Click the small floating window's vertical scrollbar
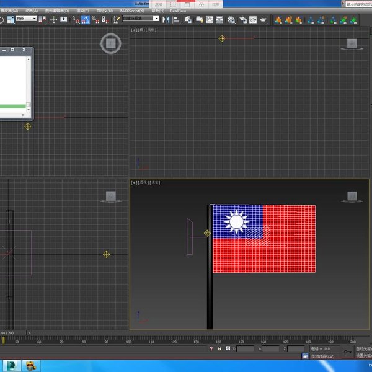 coord(29,84)
